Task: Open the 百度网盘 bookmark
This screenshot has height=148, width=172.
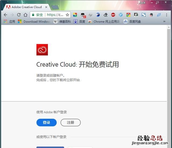Action: coord(132,21)
